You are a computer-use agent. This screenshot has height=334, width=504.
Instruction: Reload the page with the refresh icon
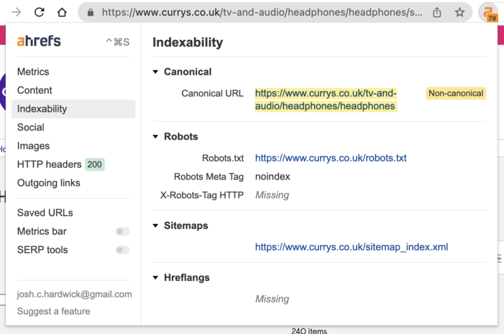[39, 12]
